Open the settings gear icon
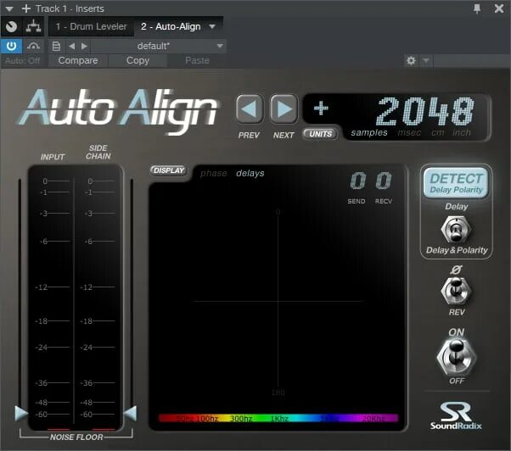511x451 pixels. pos(411,61)
